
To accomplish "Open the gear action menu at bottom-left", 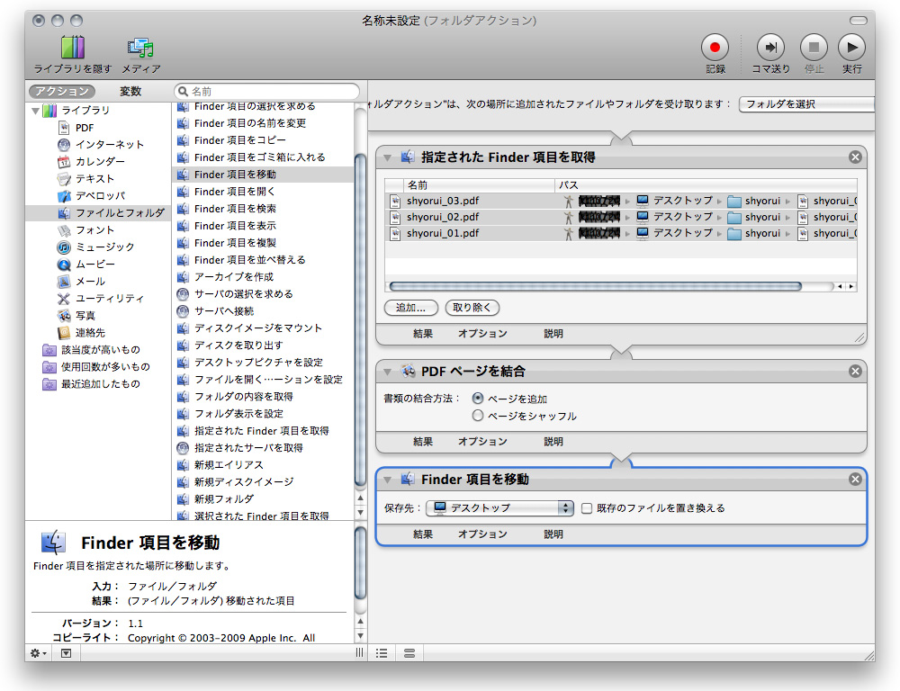I will 39,653.
